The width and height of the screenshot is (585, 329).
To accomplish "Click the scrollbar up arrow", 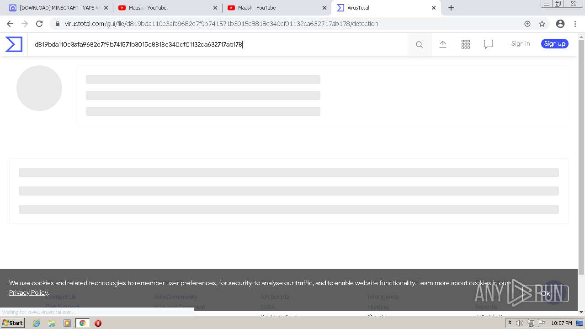I will 581,36.
